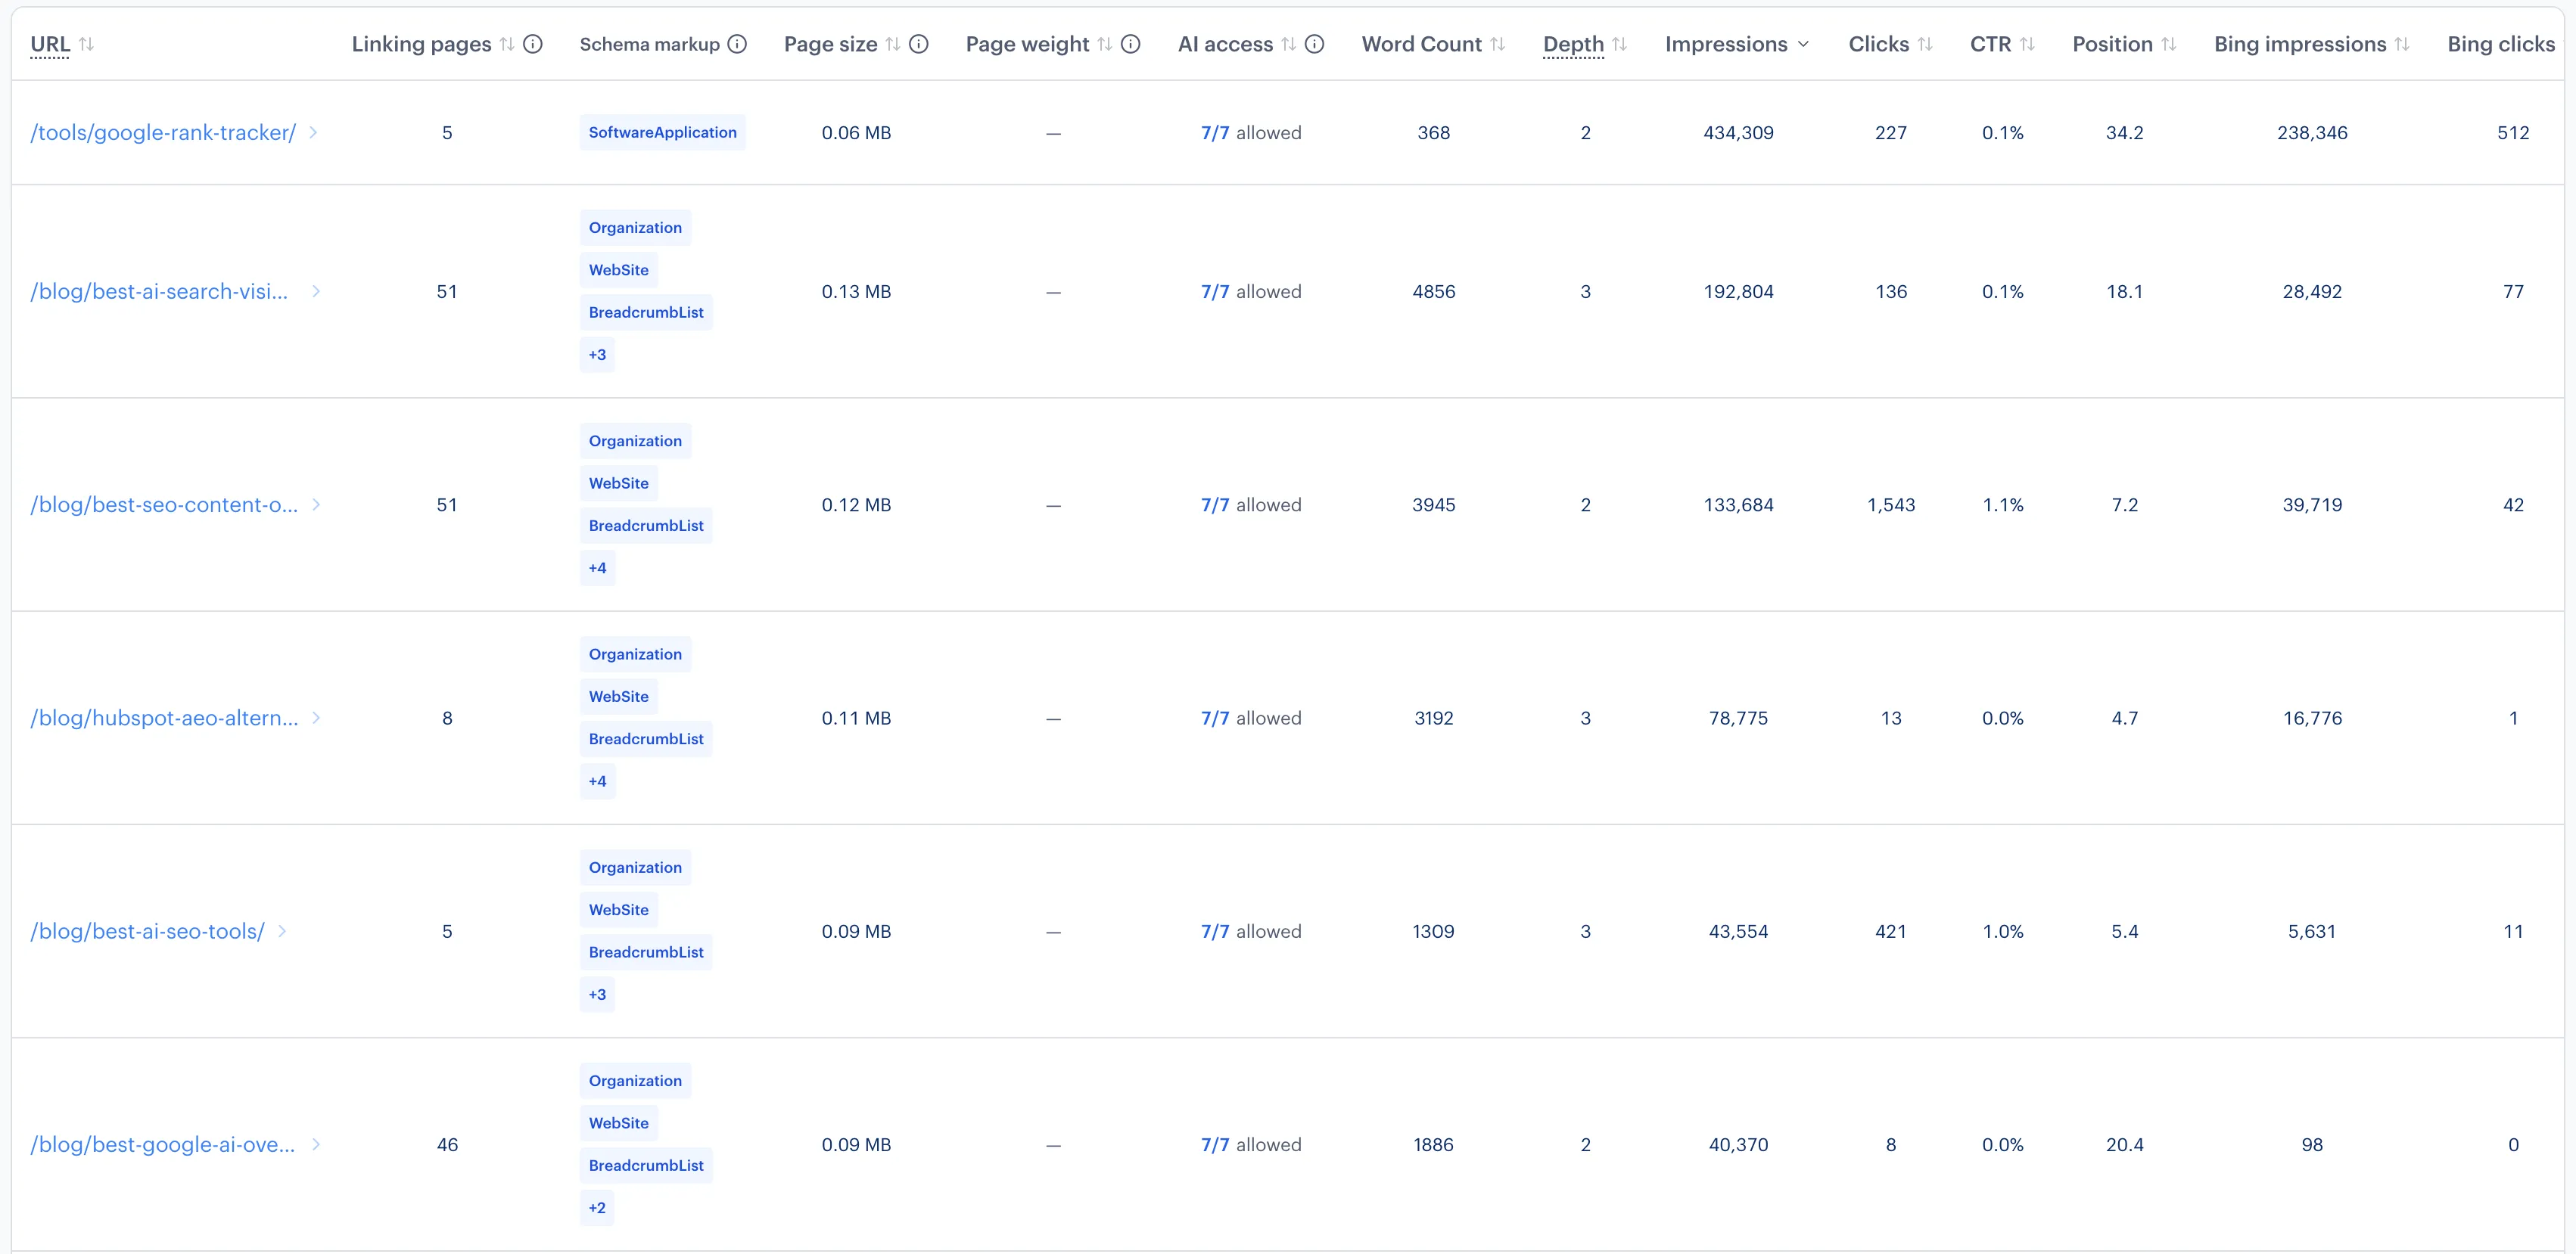Click impressions value 434,309
The height and width of the screenshot is (1254, 2576).
pyautogui.click(x=1738, y=133)
